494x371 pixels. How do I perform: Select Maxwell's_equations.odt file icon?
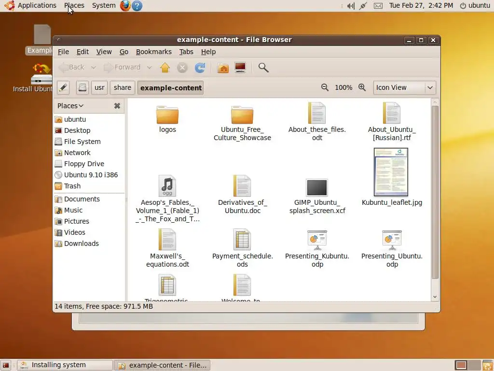click(x=167, y=240)
